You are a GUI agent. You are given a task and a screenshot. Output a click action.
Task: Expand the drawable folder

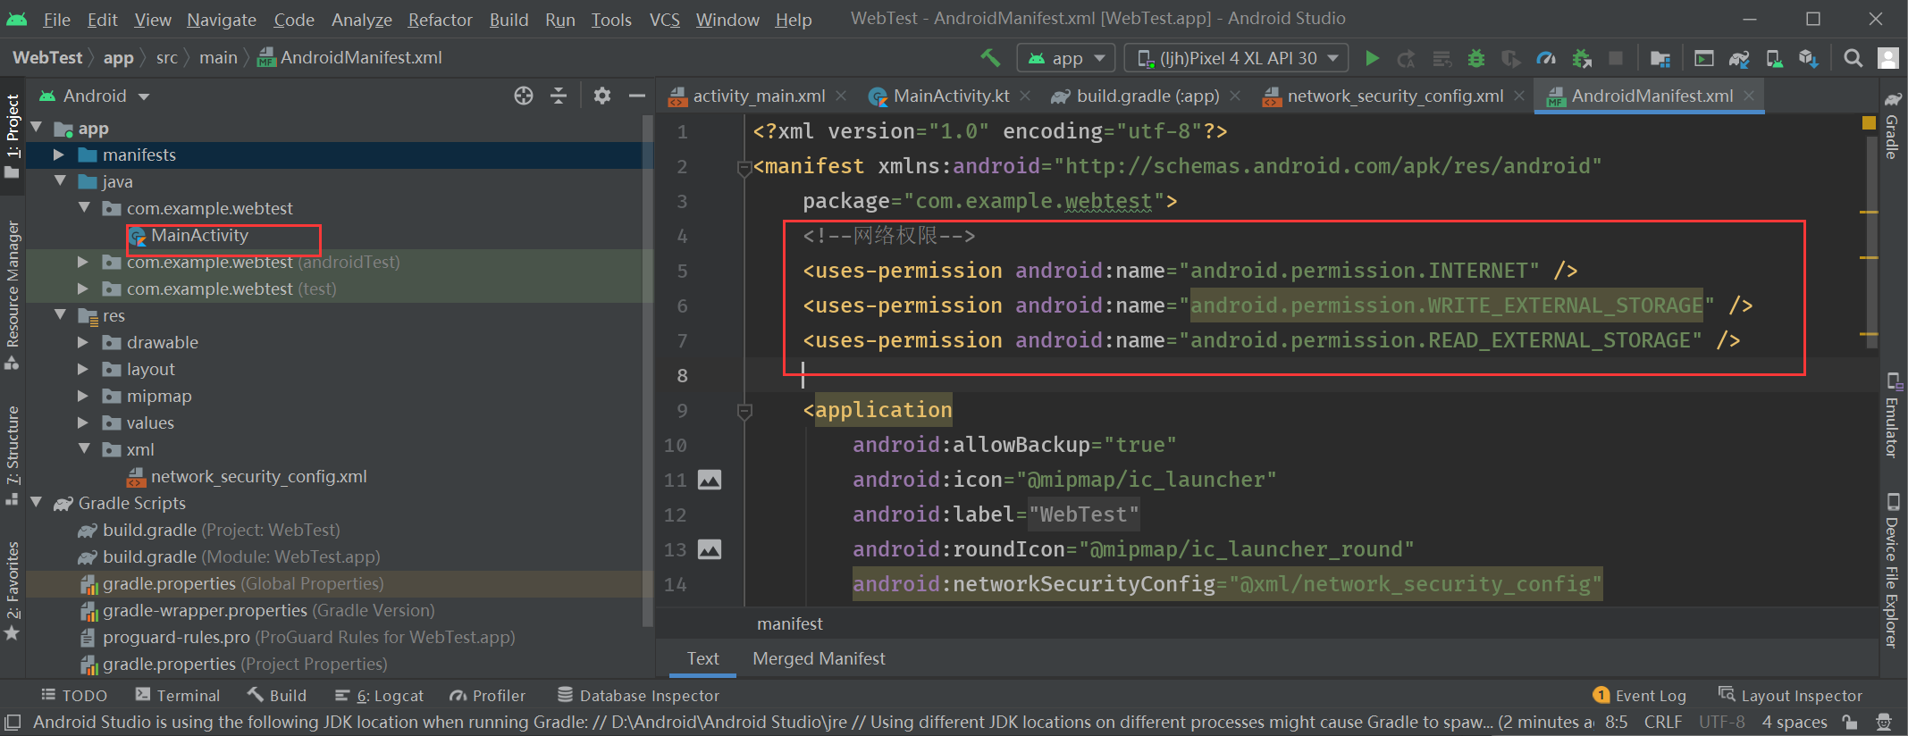point(83,342)
